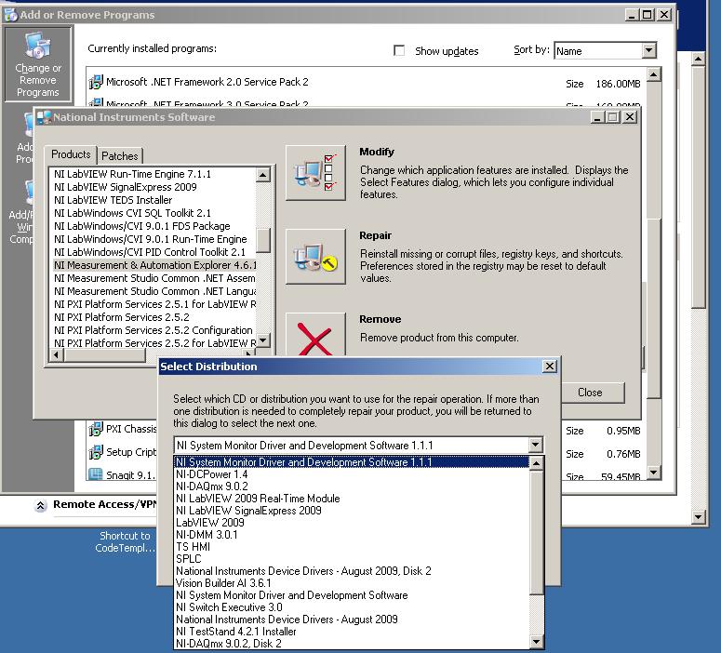This screenshot has height=653, width=721.
Task: Click installed programs list scroll-up arrow
Action: click(x=654, y=74)
